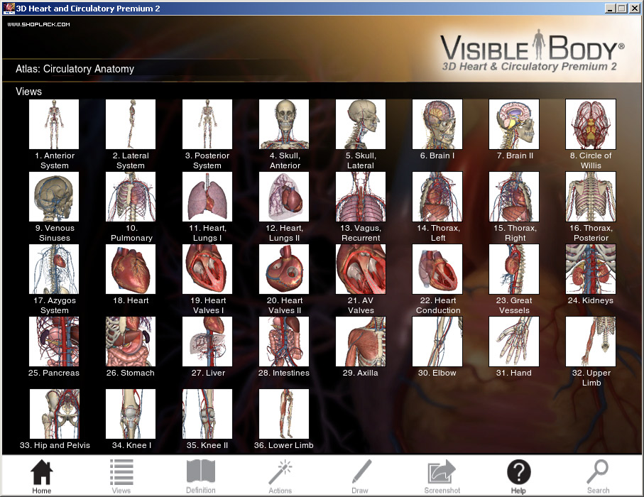Open view 3 Posterior System thumbnail
This screenshot has width=644, height=497.
(x=207, y=124)
